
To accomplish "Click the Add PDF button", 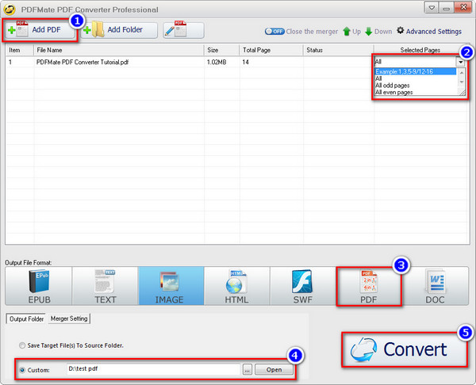I will point(40,30).
